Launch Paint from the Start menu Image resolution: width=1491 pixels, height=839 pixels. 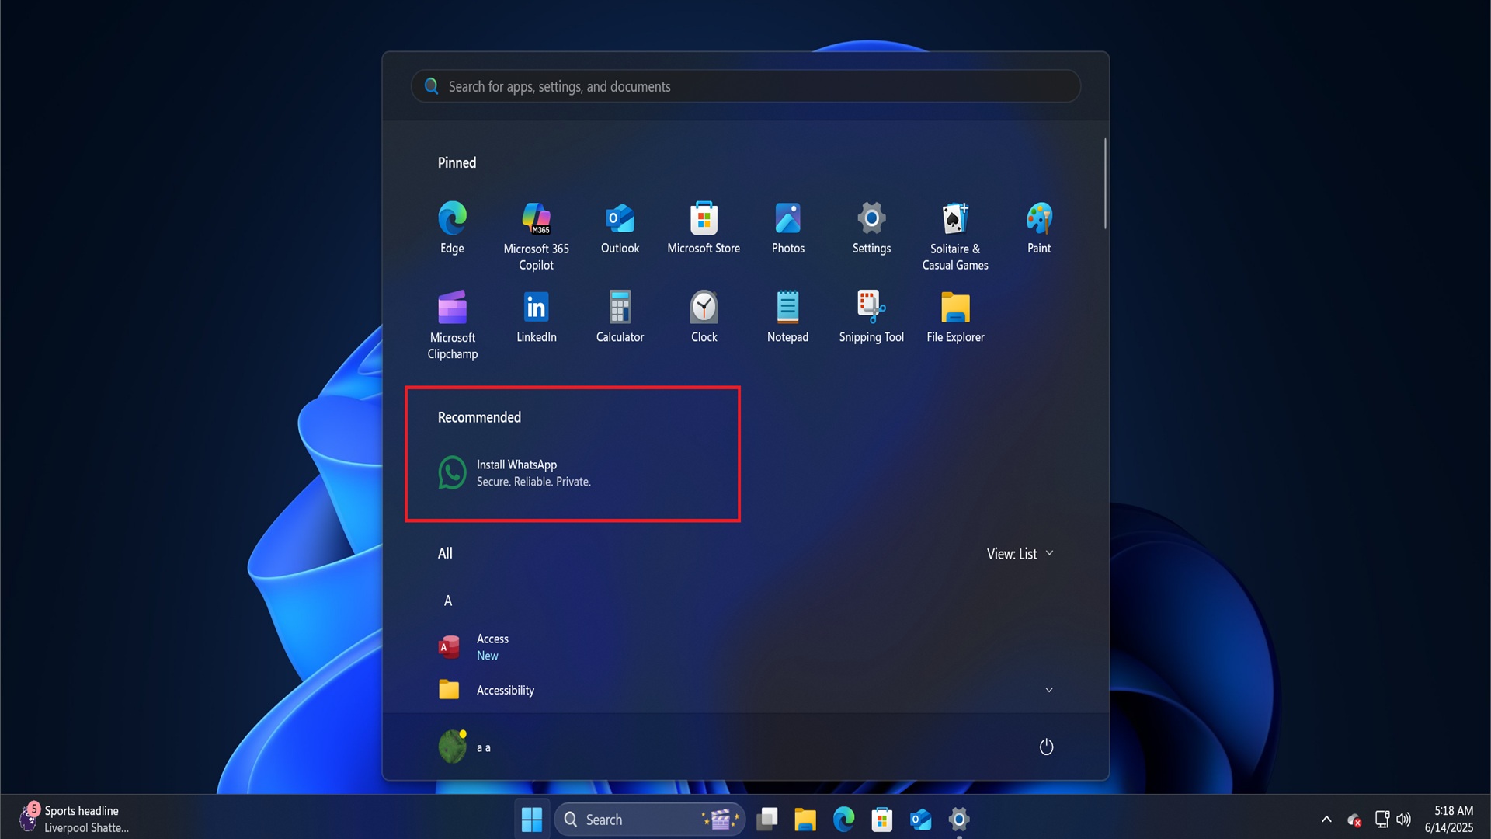1039,218
